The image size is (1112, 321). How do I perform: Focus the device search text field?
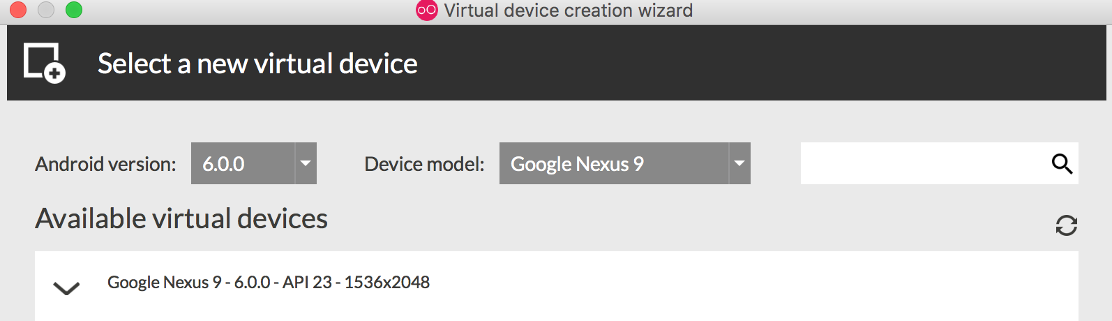point(921,163)
